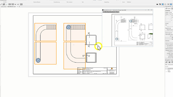Screen dimensions: 173x97
Task: Toggle the blue panel-layout icon at far right
Action: tap(171, 4)
